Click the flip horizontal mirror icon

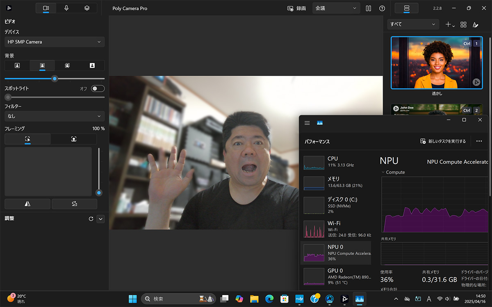[x=27, y=204]
